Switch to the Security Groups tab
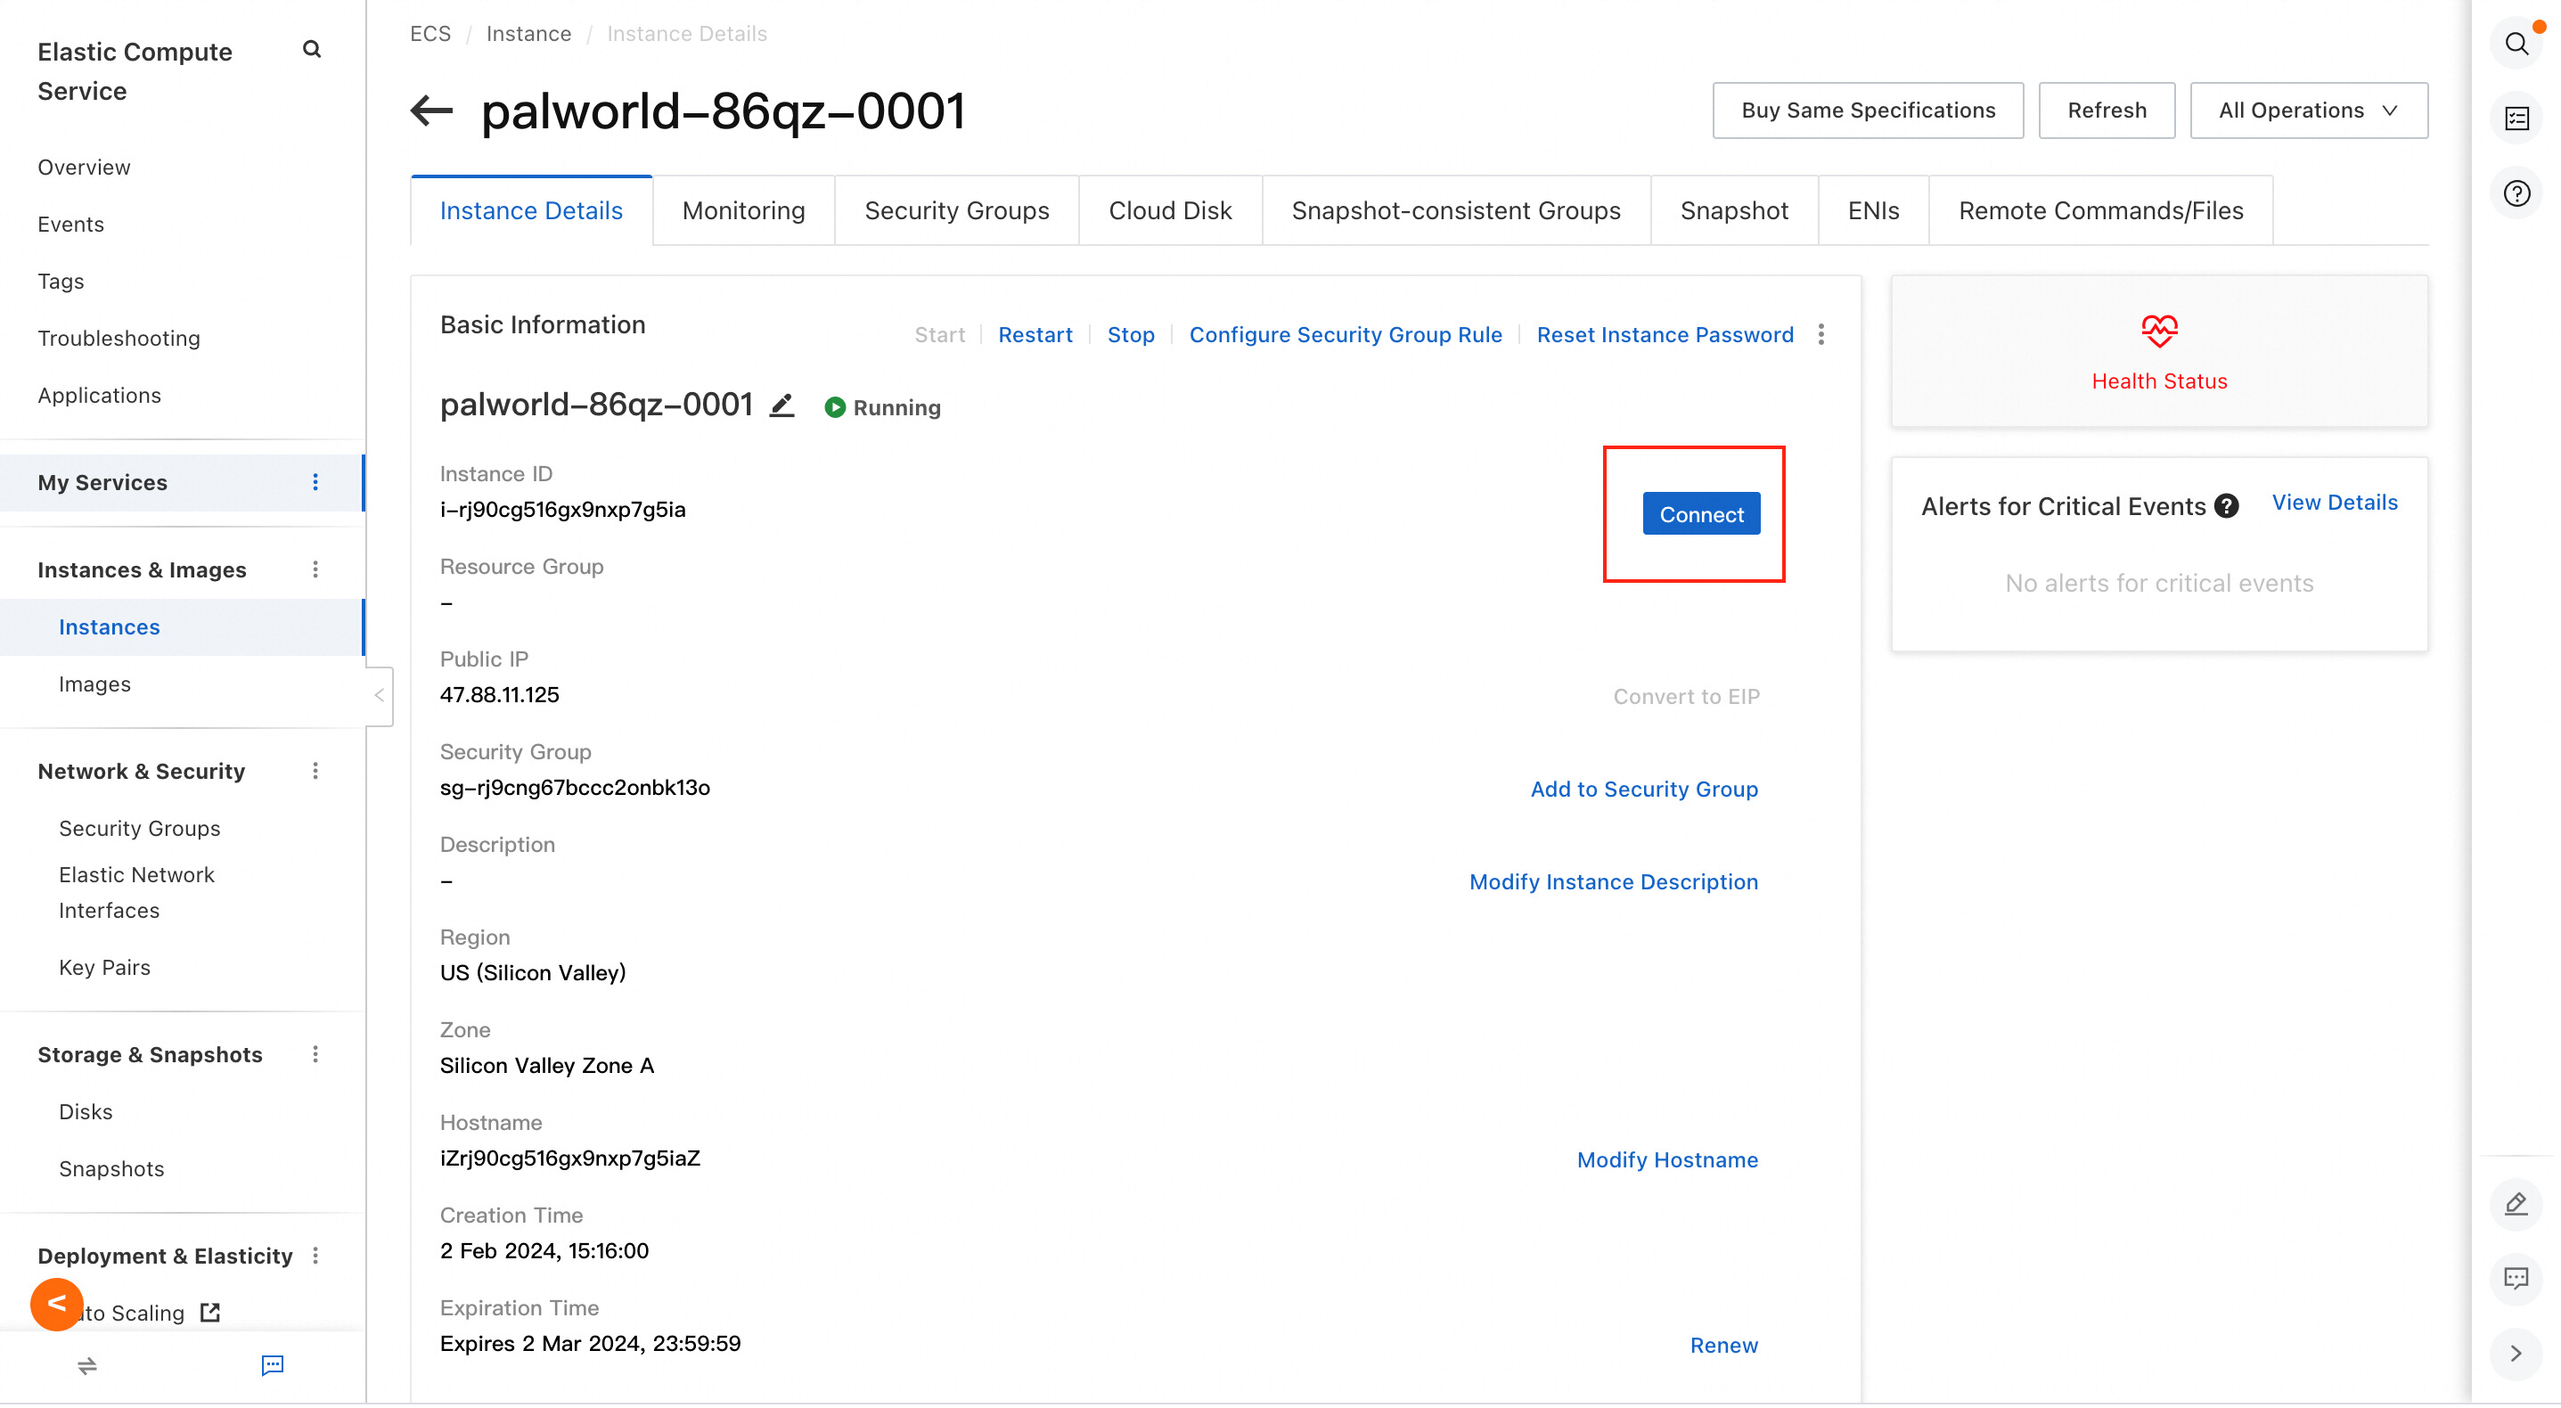Screen dimensions: 2561x1408 point(956,211)
